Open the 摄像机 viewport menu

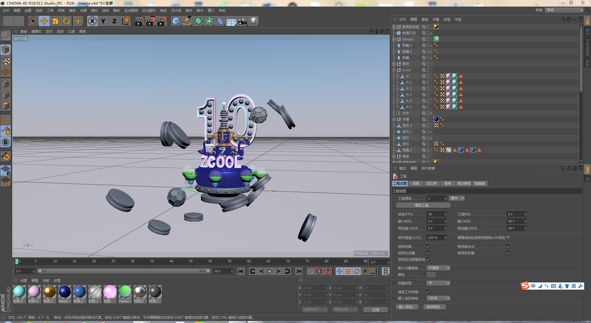[37, 32]
